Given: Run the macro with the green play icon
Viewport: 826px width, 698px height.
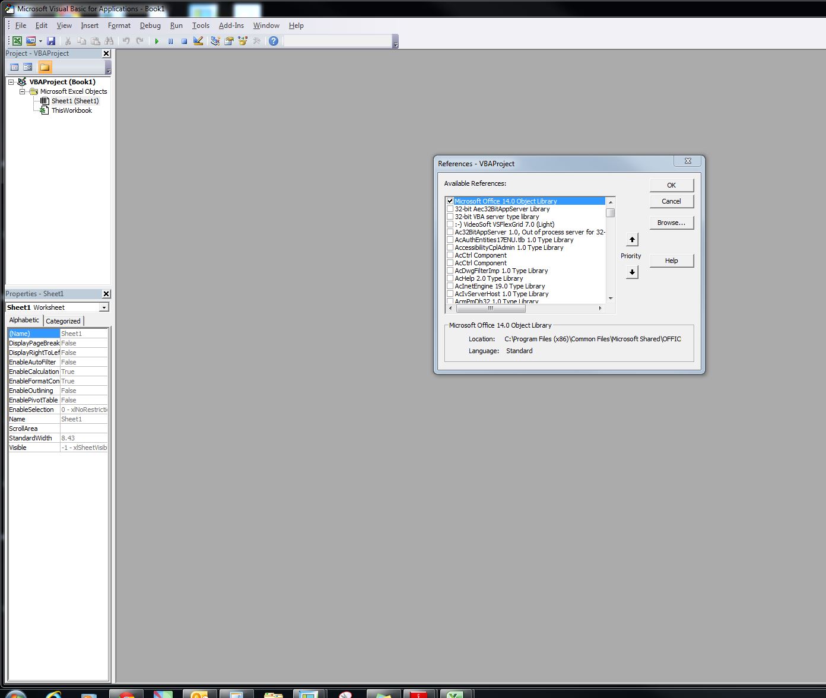Looking at the screenshot, I should 157,41.
